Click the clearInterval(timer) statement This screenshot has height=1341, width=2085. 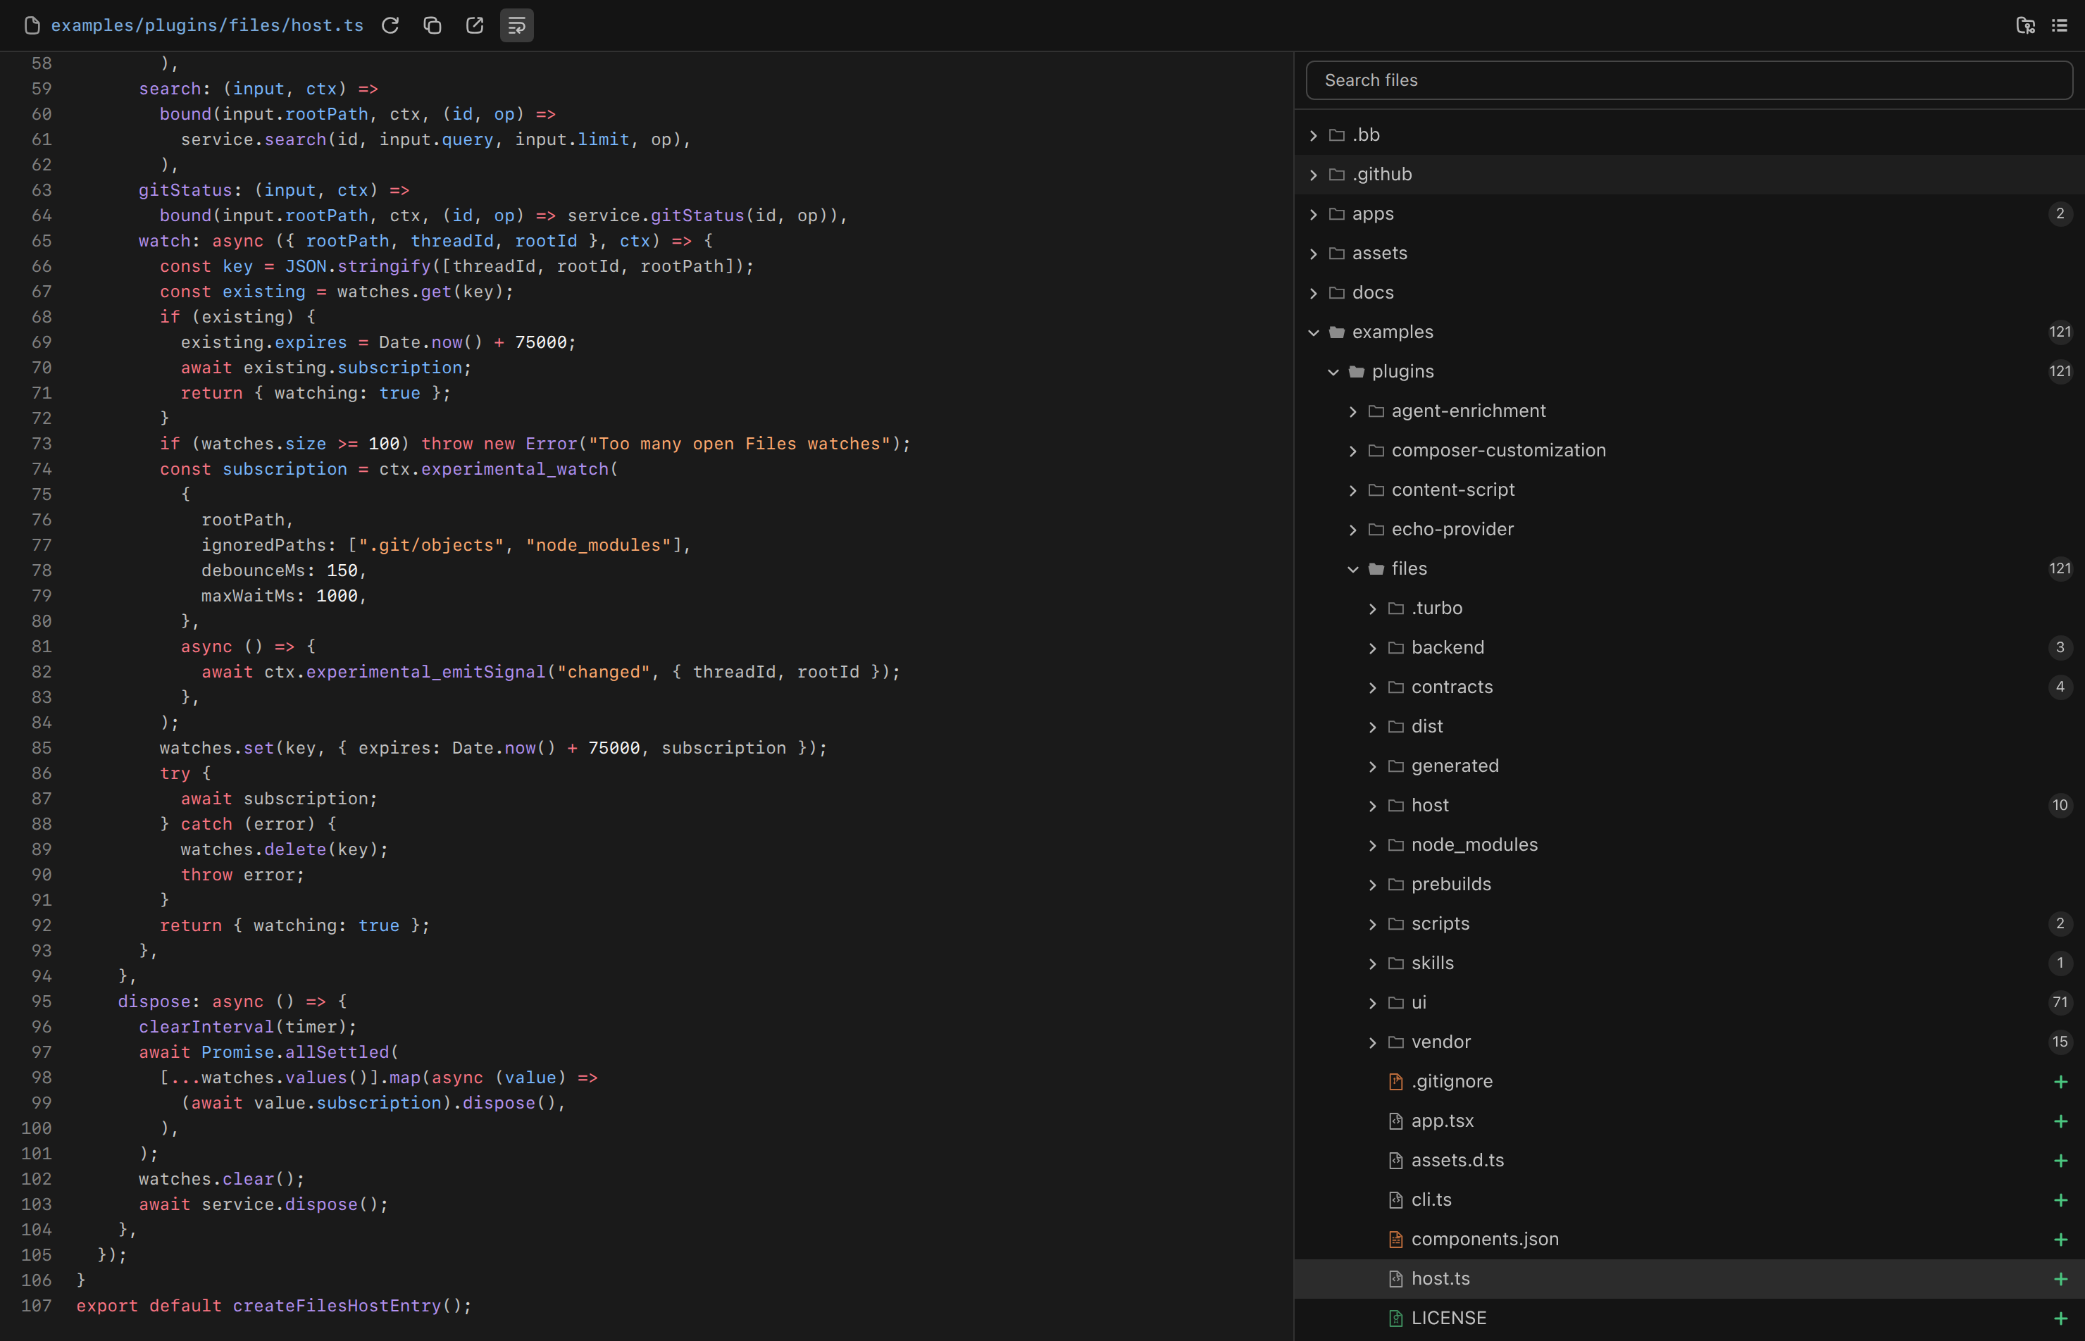coord(248,1028)
